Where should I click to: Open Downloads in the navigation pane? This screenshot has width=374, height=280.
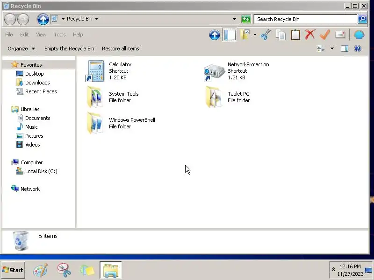pyautogui.click(x=37, y=83)
